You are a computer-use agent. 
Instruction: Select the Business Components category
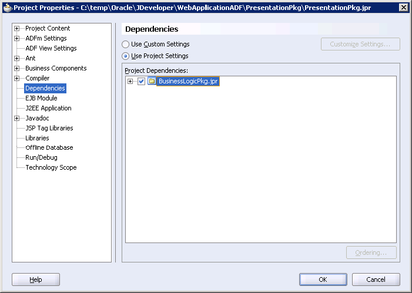pos(56,68)
